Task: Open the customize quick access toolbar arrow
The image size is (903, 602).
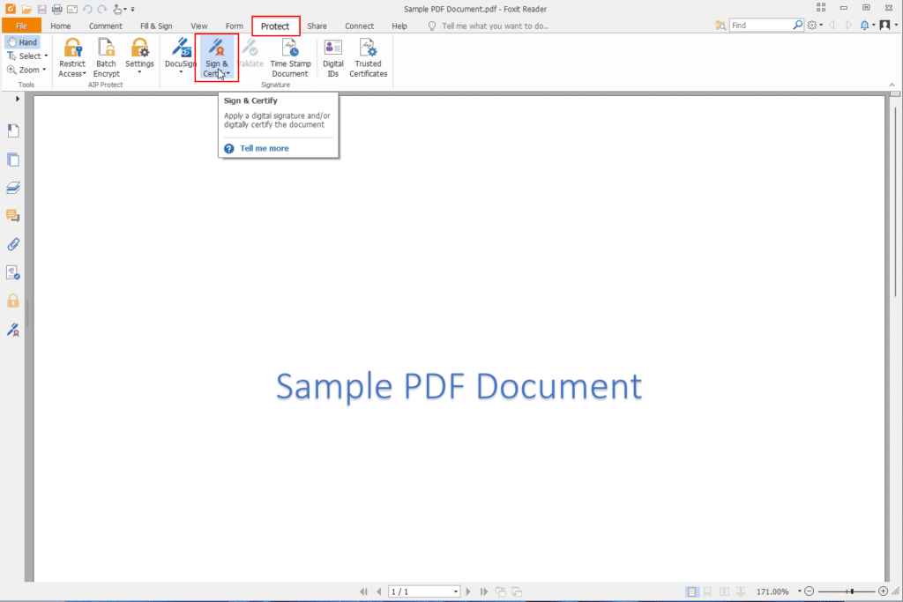Action: coord(132,9)
